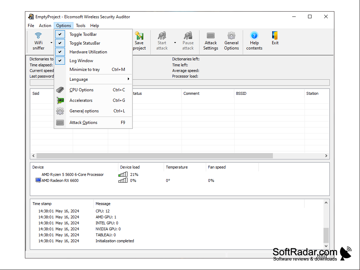Choose CPU Options menu entry
360x270 pixels.
pyautogui.click(x=93, y=90)
